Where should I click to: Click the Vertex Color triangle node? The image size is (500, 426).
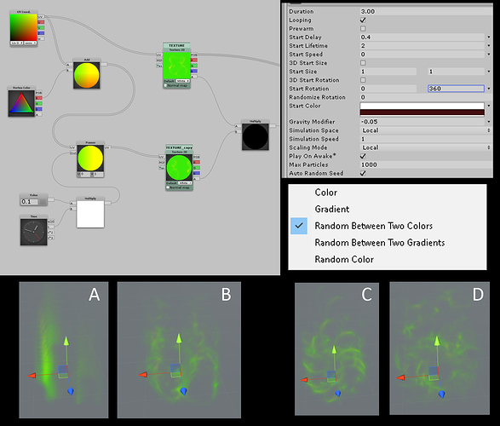tap(21, 103)
